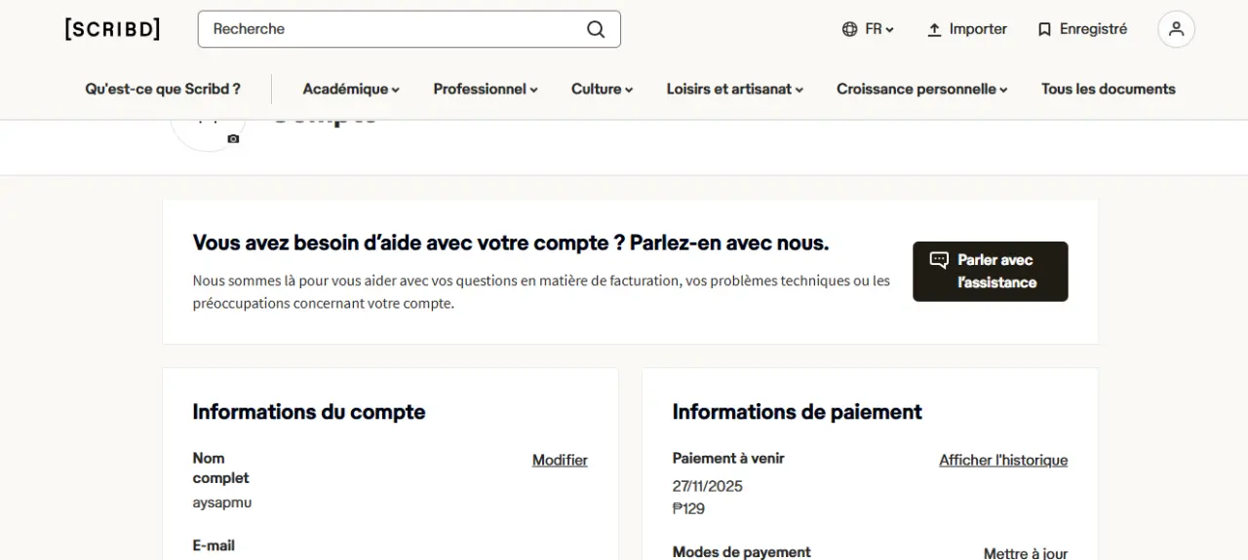The image size is (1248, 560).
Task: Expand Loisirs et artisanat menu
Action: click(x=735, y=89)
